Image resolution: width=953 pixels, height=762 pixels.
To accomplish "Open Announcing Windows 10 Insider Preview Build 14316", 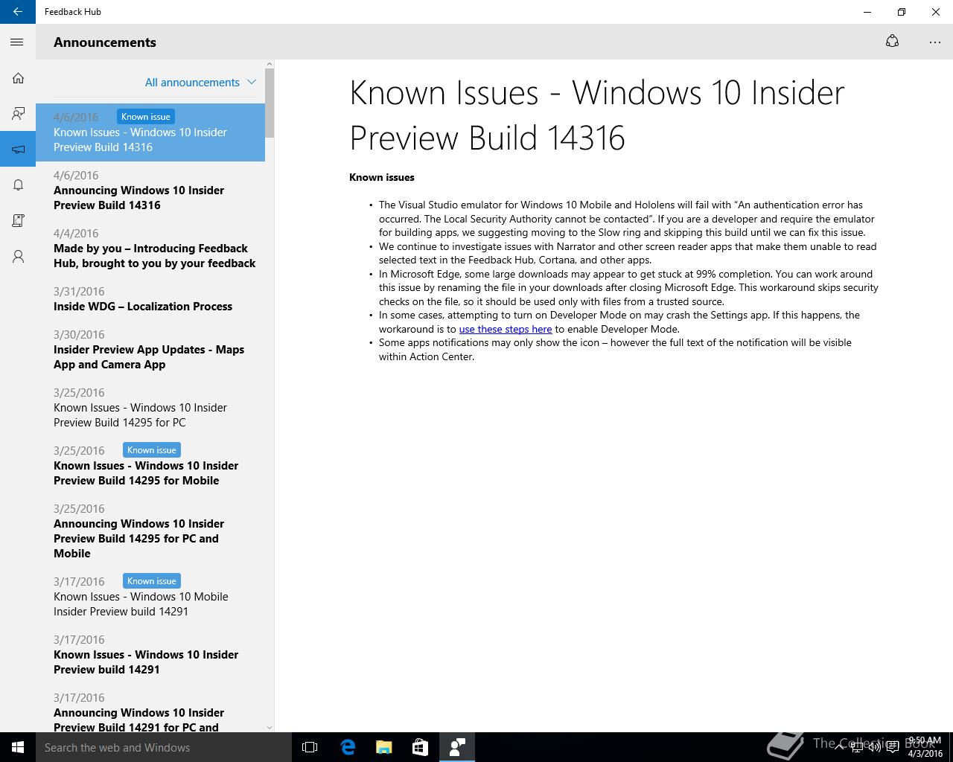I will point(150,190).
